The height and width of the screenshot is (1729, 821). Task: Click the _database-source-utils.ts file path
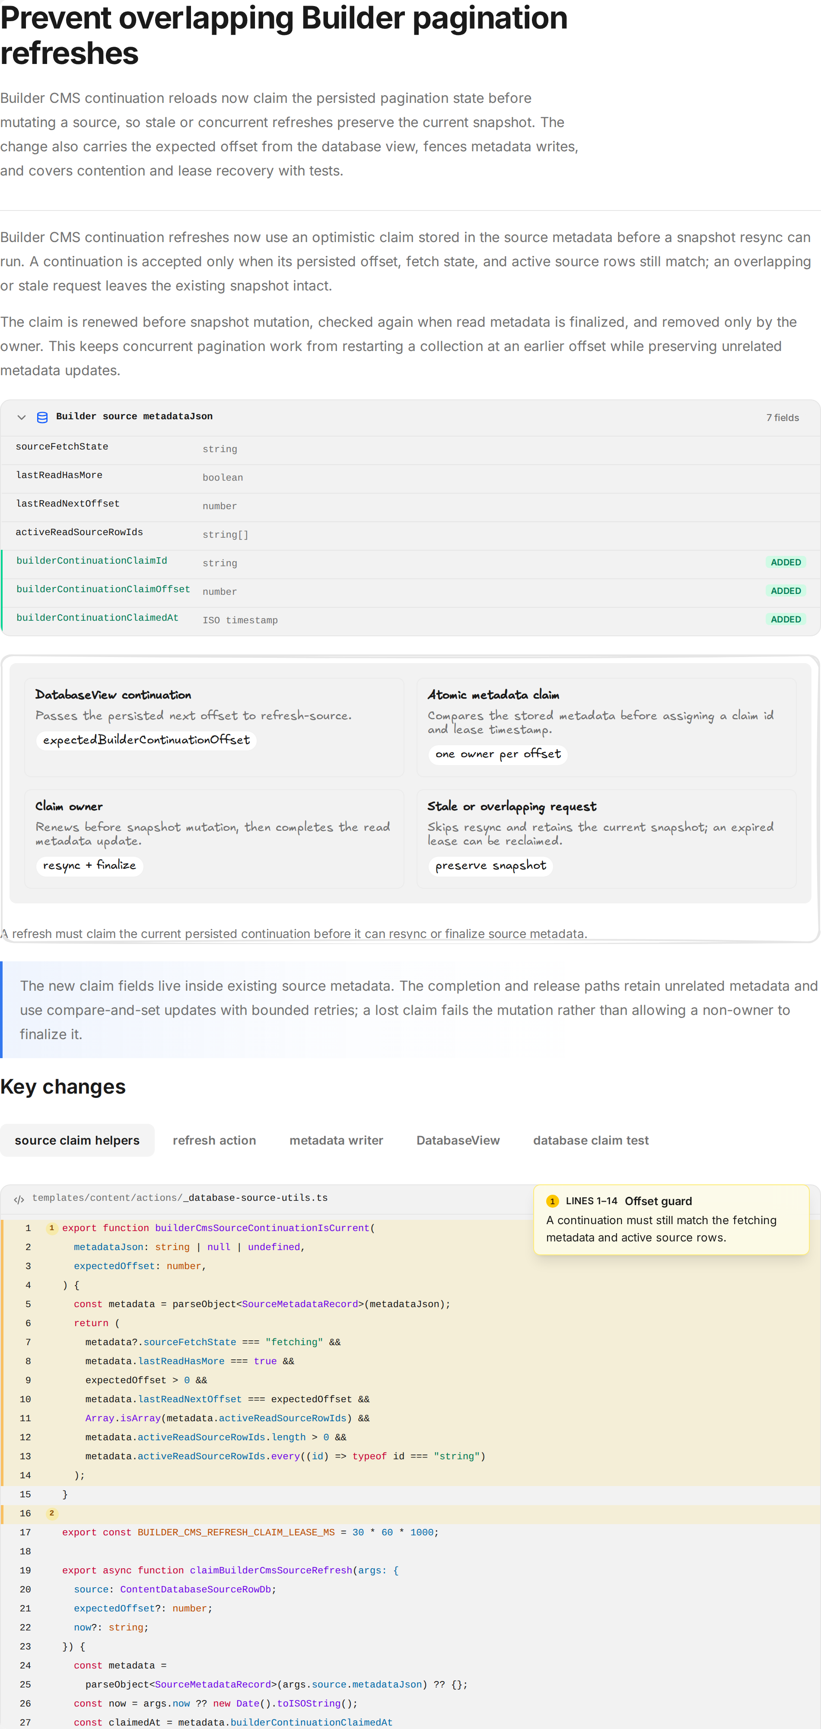180,1198
